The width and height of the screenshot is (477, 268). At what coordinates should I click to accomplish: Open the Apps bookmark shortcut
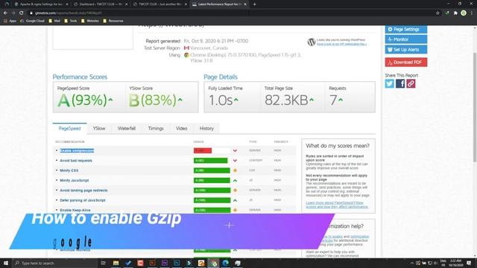[x=10, y=21]
